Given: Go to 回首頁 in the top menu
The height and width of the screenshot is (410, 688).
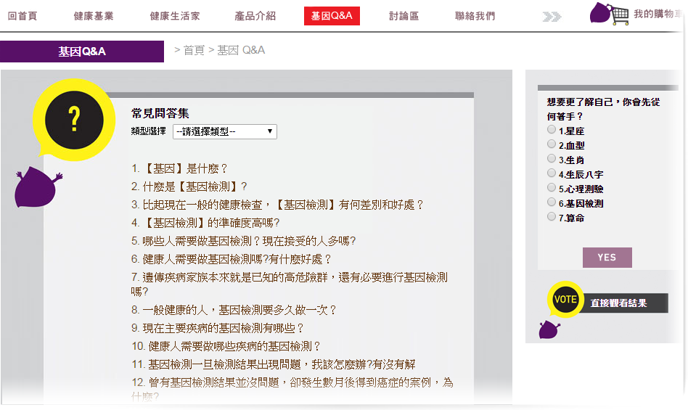Looking at the screenshot, I should [22, 16].
